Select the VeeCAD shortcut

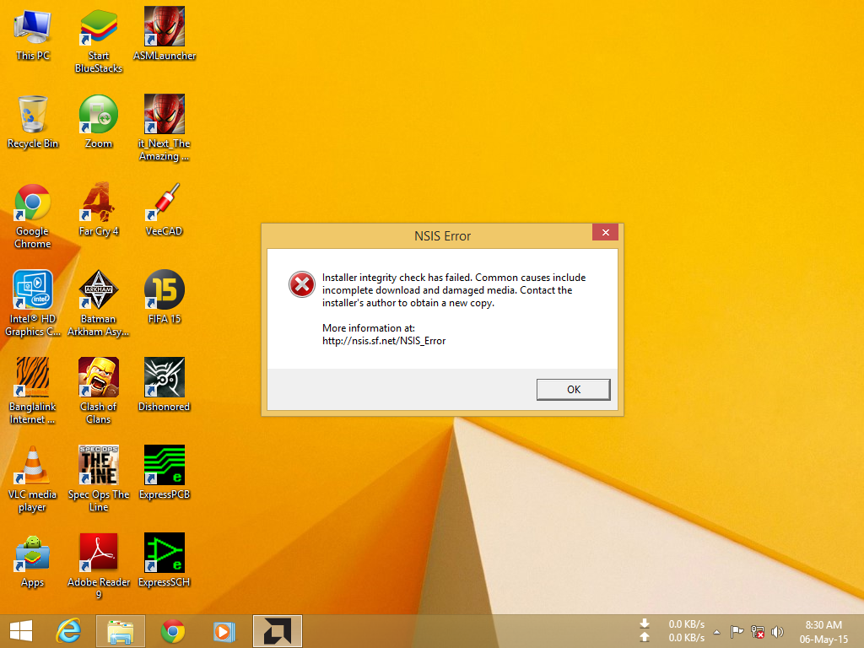click(x=165, y=209)
